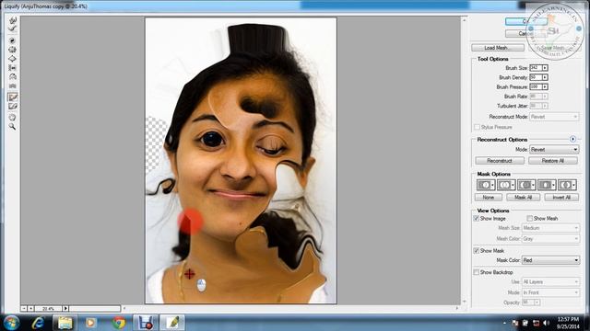Select the Hand tool
This screenshot has height=331, width=590.
[x=12, y=118]
